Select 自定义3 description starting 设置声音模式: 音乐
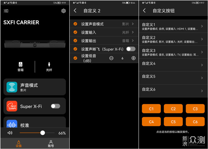 pyautogui.click(x=170, y=55)
